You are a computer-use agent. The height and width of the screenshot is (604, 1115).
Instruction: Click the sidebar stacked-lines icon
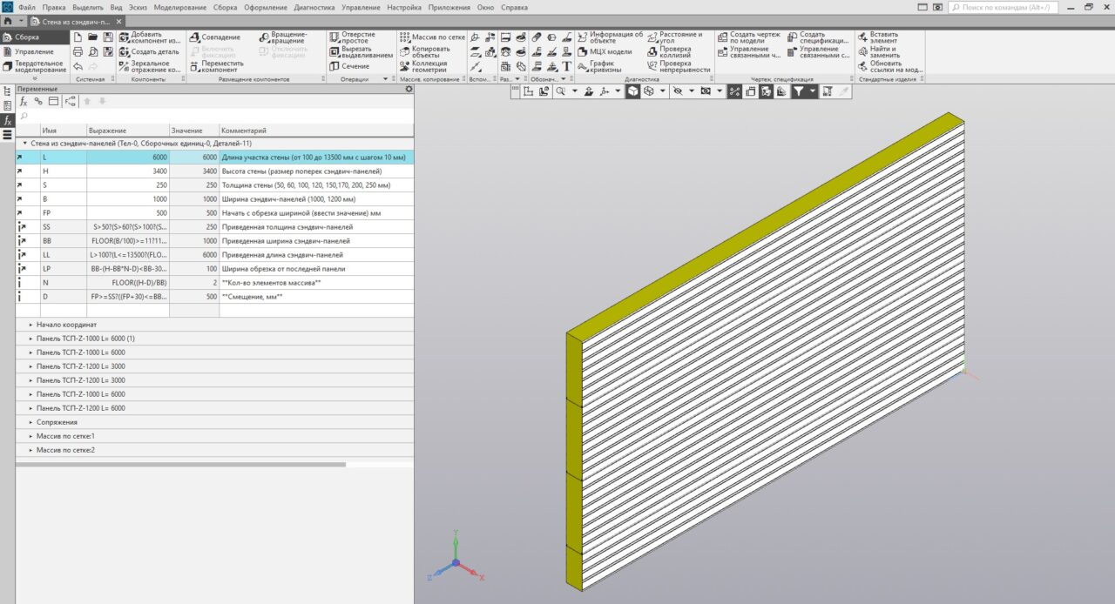click(7, 135)
